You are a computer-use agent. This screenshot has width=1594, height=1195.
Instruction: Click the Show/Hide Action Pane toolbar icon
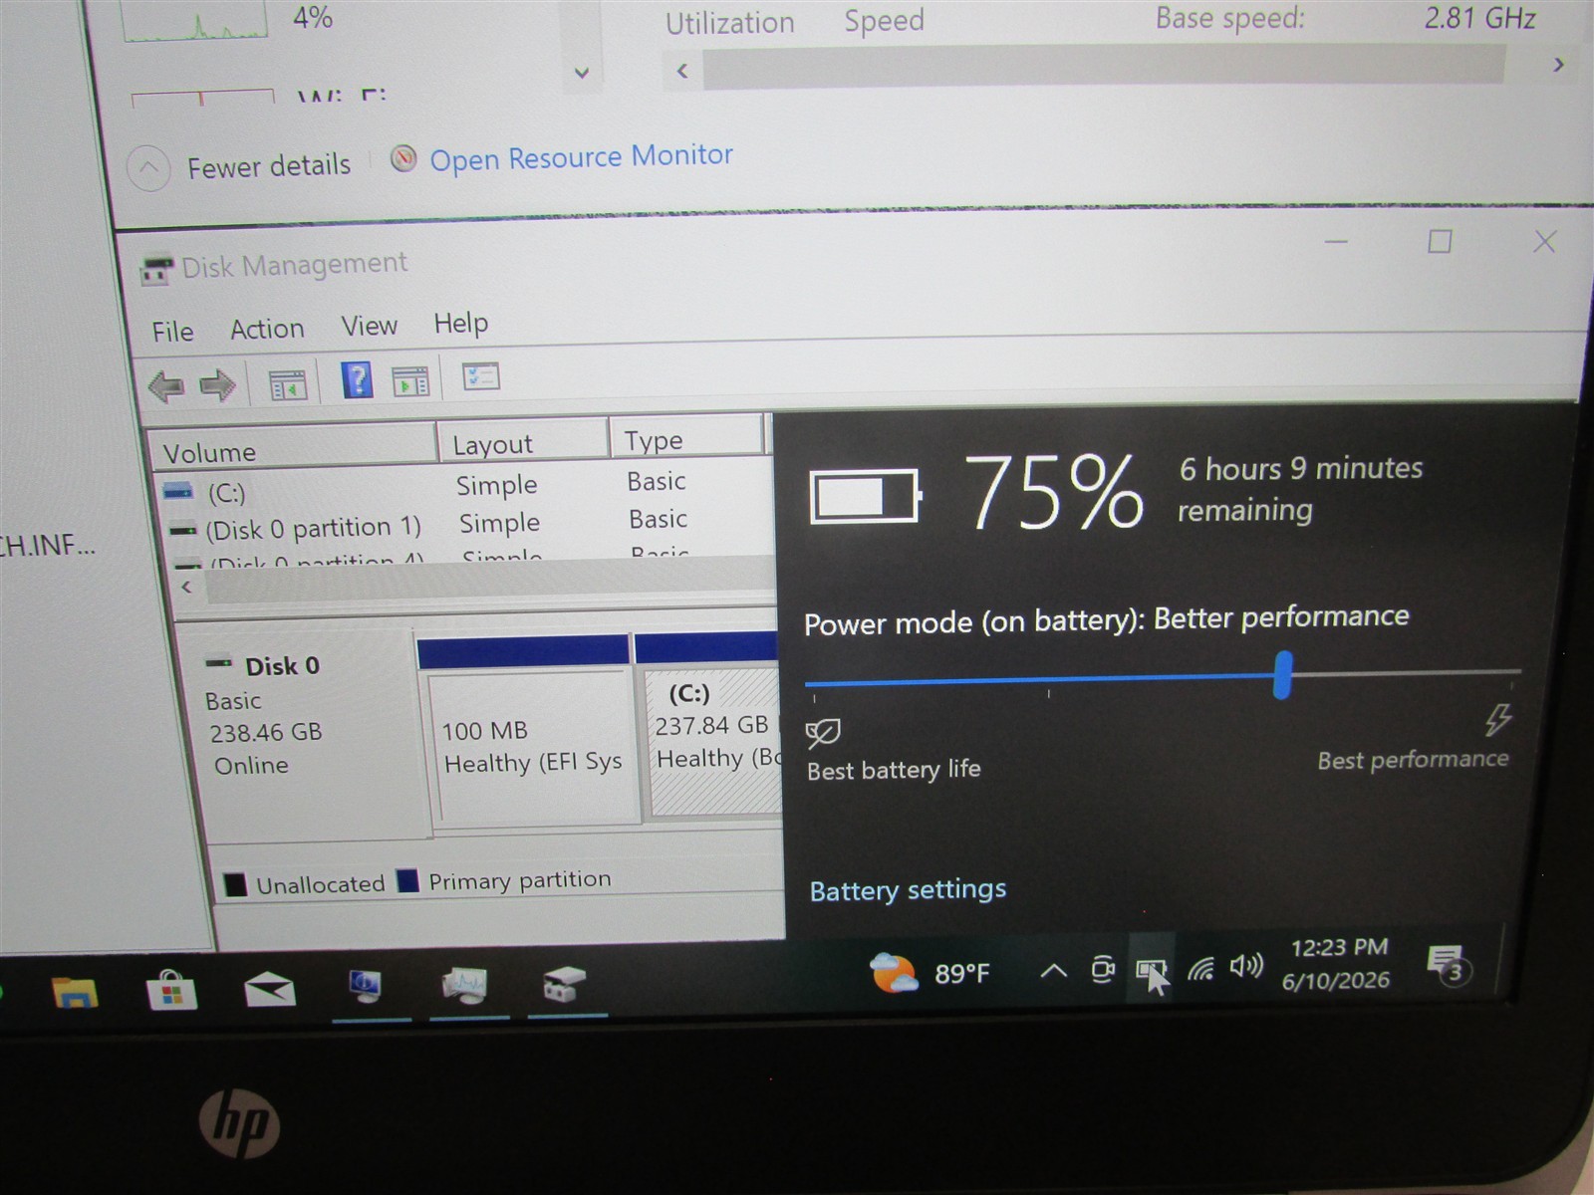[409, 380]
